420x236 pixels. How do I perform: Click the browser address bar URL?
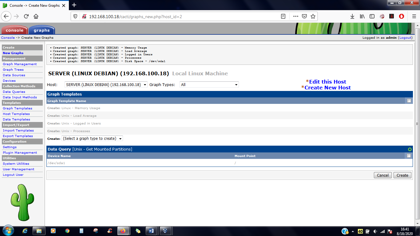tap(135, 16)
